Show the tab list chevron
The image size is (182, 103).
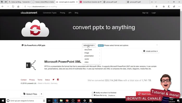[x=156, y=2]
